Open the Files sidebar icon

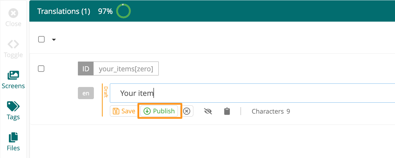pos(13,137)
